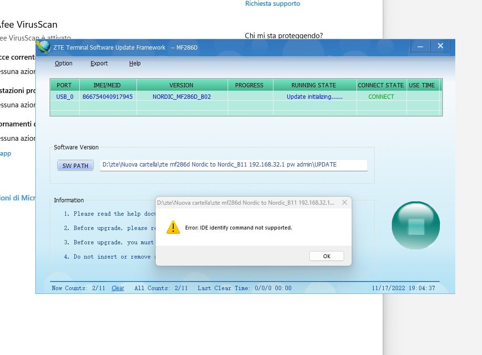
Task: Click the SW PATH button
Action: pyautogui.click(x=75, y=166)
